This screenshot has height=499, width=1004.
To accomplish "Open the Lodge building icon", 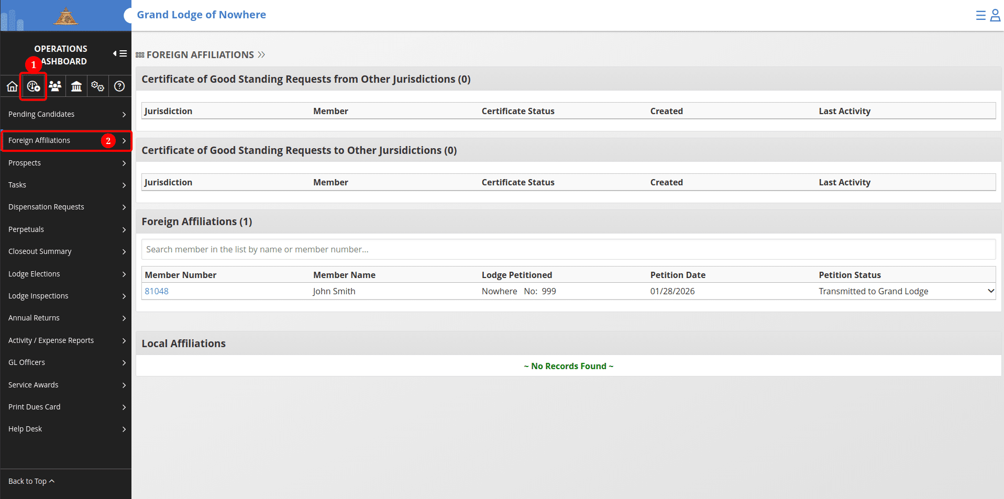I will (76, 86).
